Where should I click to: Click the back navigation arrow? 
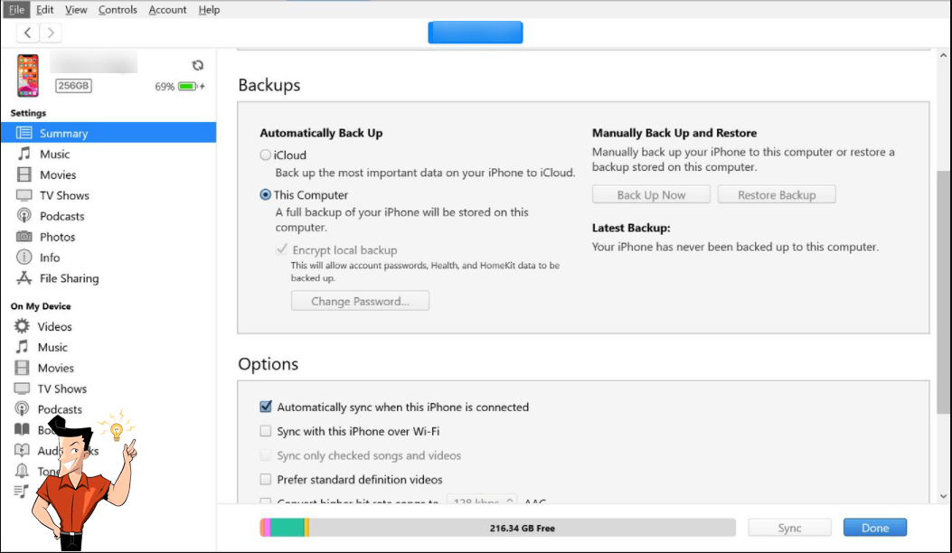point(29,33)
